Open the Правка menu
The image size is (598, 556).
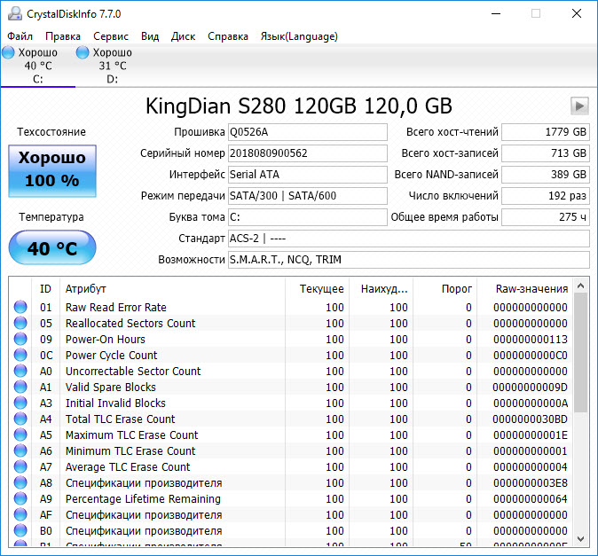(x=63, y=36)
